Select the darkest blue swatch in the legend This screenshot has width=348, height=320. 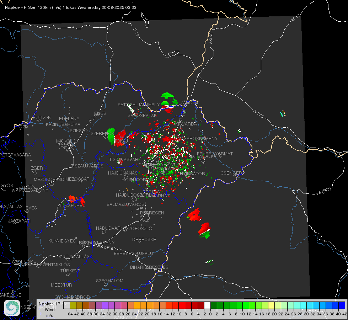pyautogui.click(x=342, y=305)
